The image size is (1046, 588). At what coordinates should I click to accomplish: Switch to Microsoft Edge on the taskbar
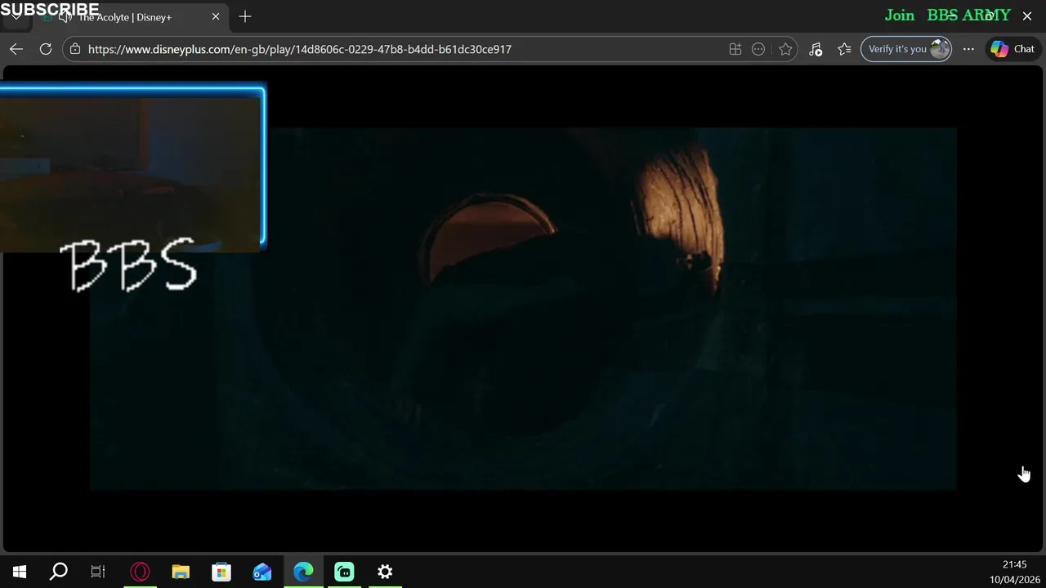303,572
